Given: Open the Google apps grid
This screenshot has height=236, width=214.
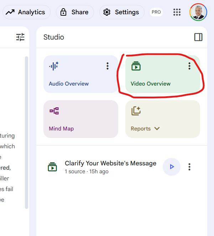Looking at the screenshot, I should [177, 12].
